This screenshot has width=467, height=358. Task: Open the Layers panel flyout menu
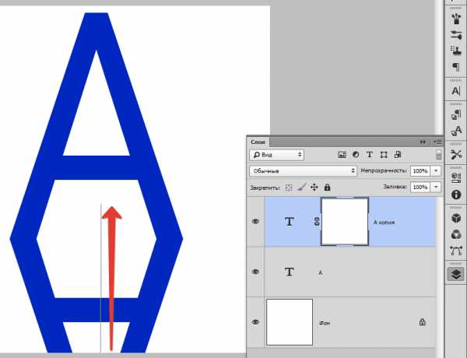point(437,142)
